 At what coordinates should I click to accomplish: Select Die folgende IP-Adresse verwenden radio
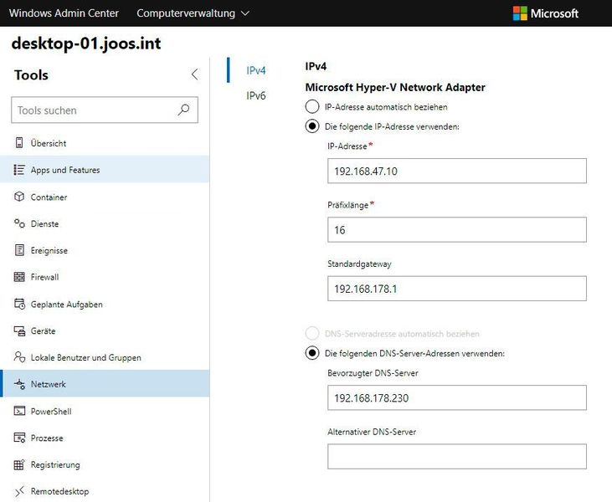(311, 126)
